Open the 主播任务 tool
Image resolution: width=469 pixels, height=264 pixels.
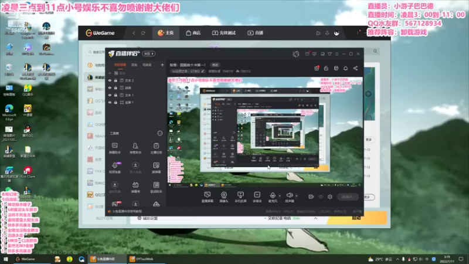pyautogui.click(x=156, y=148)
